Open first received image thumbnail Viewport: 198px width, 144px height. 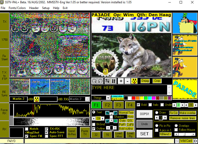[19, 86]
